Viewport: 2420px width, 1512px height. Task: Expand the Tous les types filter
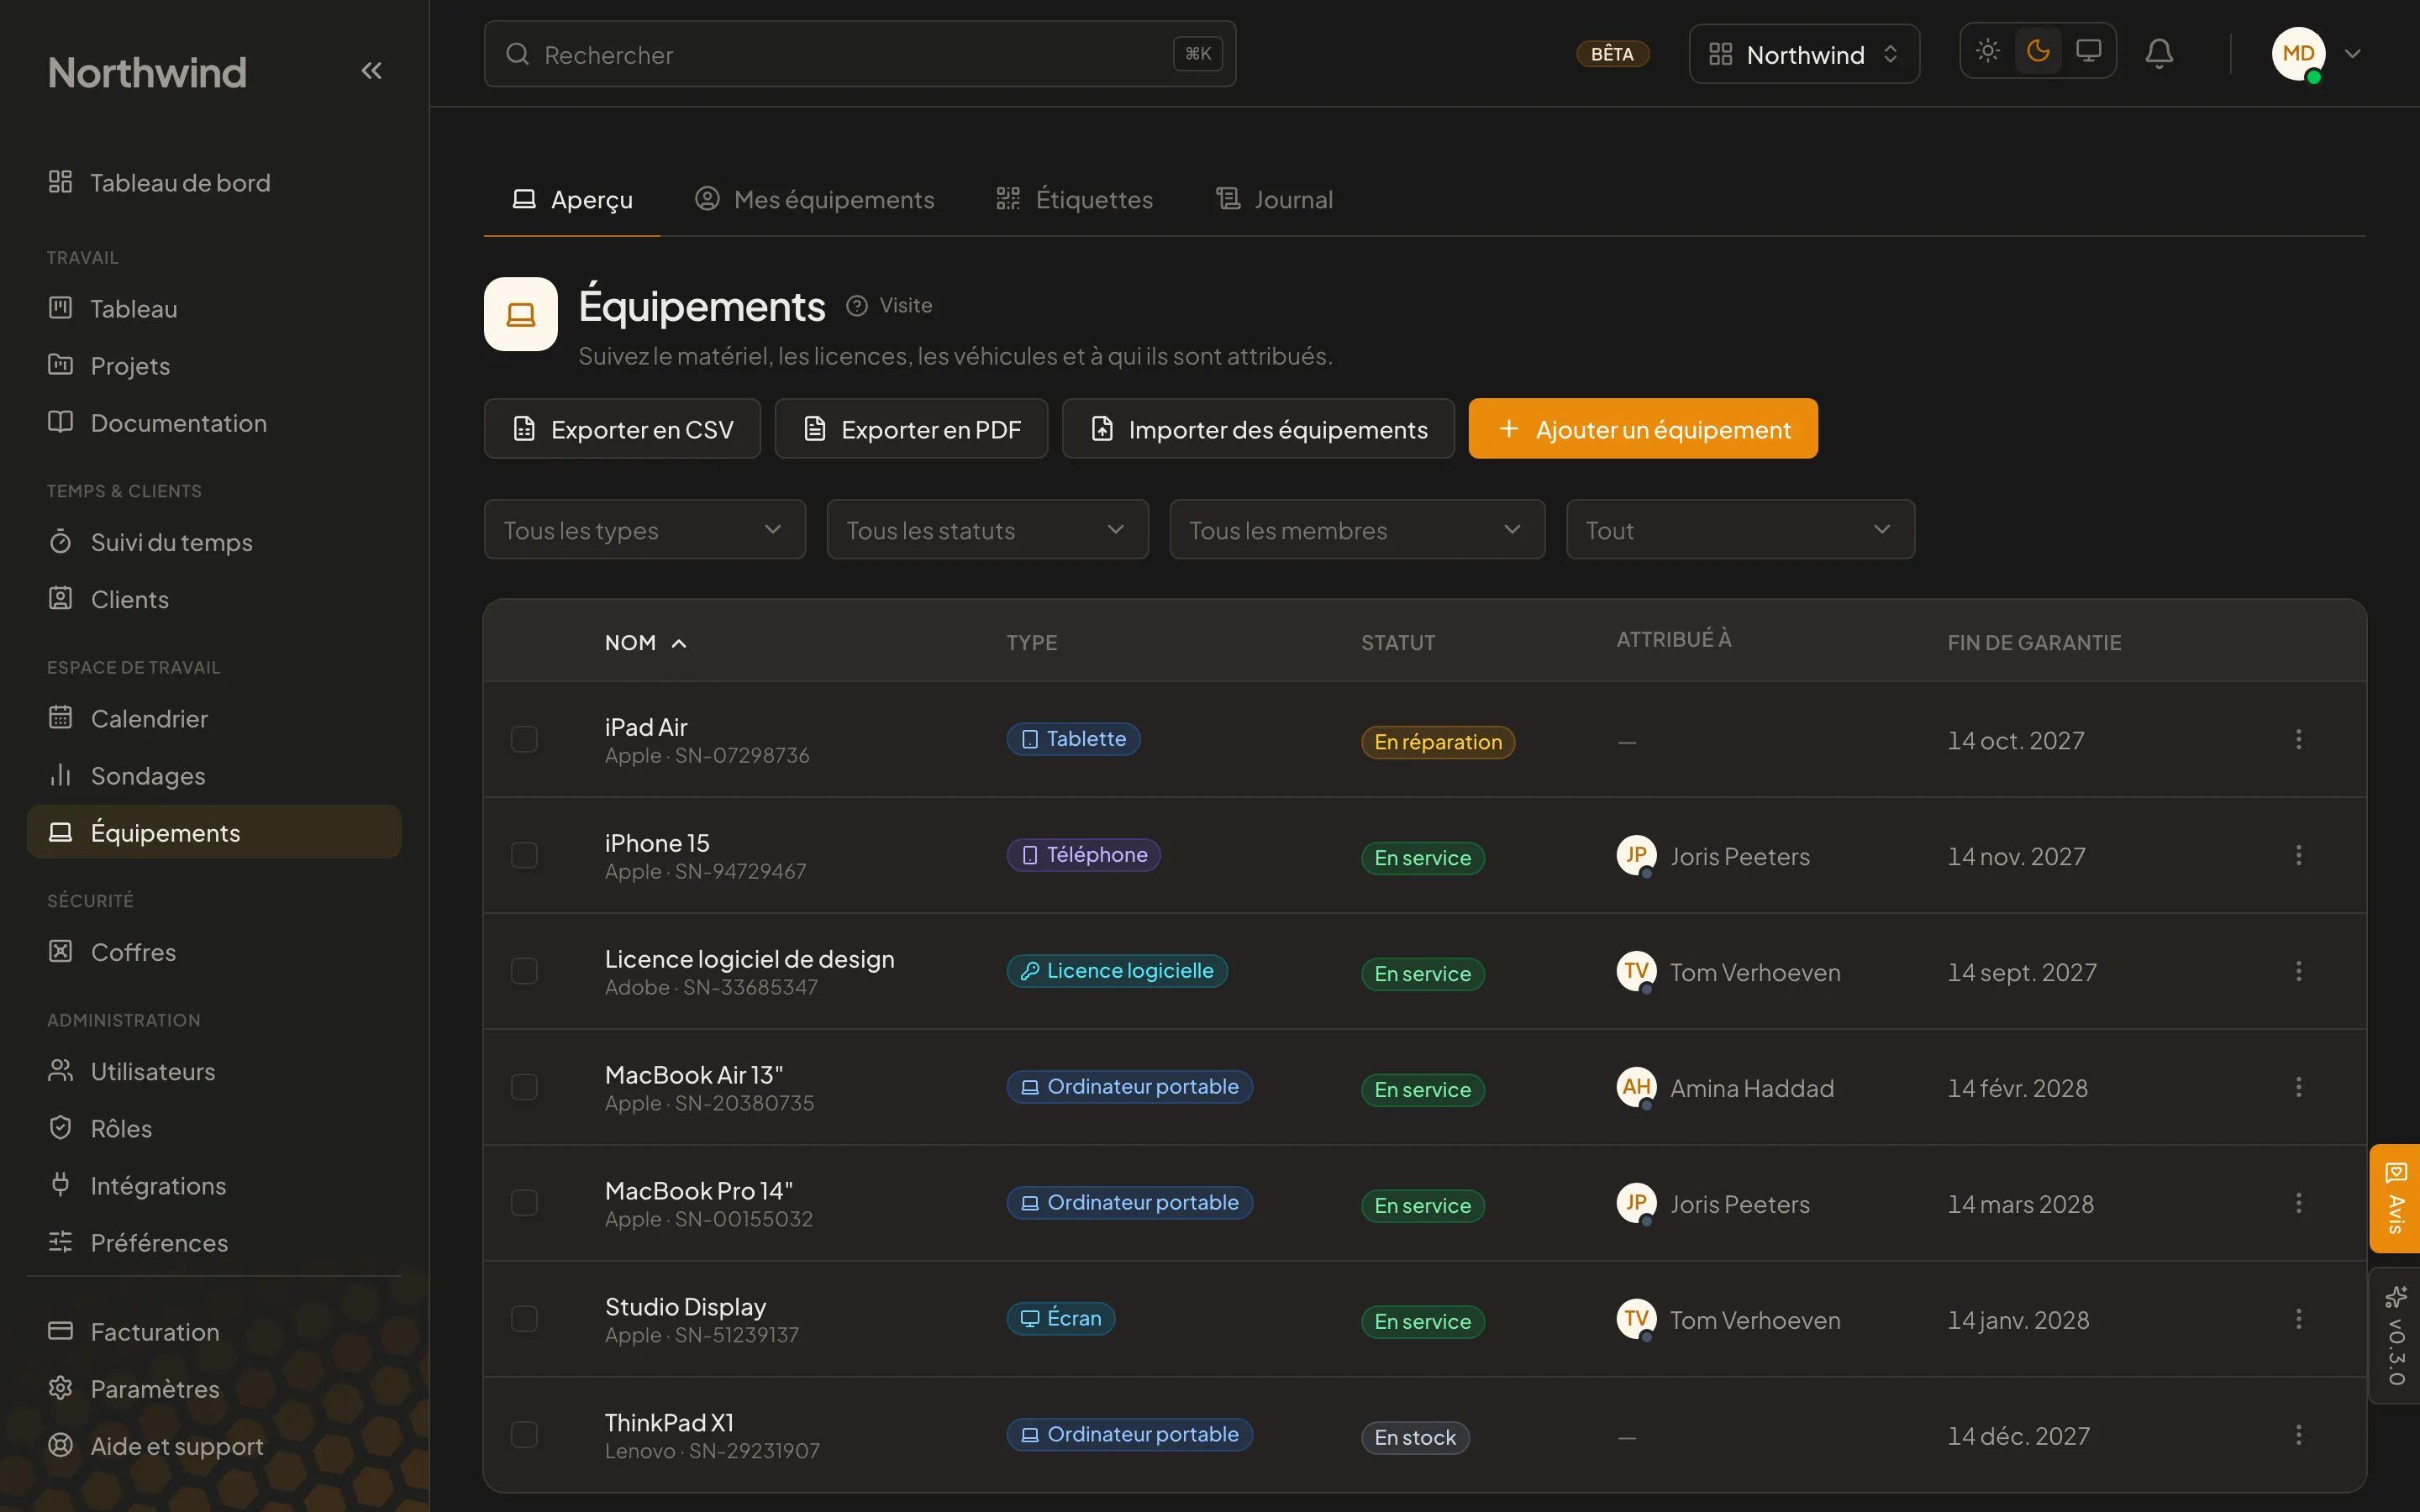645,530
